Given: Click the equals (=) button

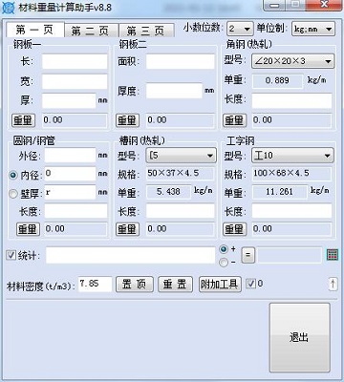Looking at the screenshot, I should point(248,255).
